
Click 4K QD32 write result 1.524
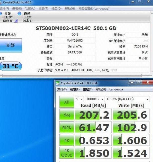coord(131,153)
